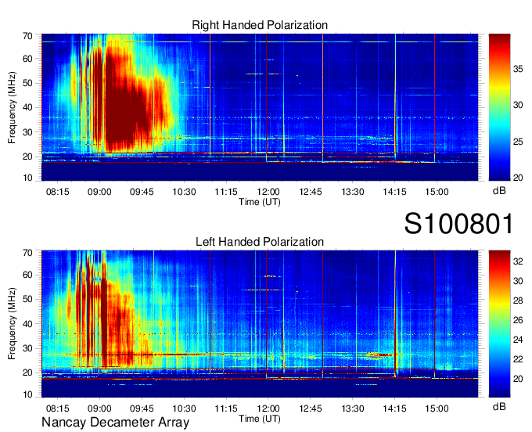Click 50 MHz frequency tick of Right Handed plot
Screen dimensions: 532x432
(27, 83)
